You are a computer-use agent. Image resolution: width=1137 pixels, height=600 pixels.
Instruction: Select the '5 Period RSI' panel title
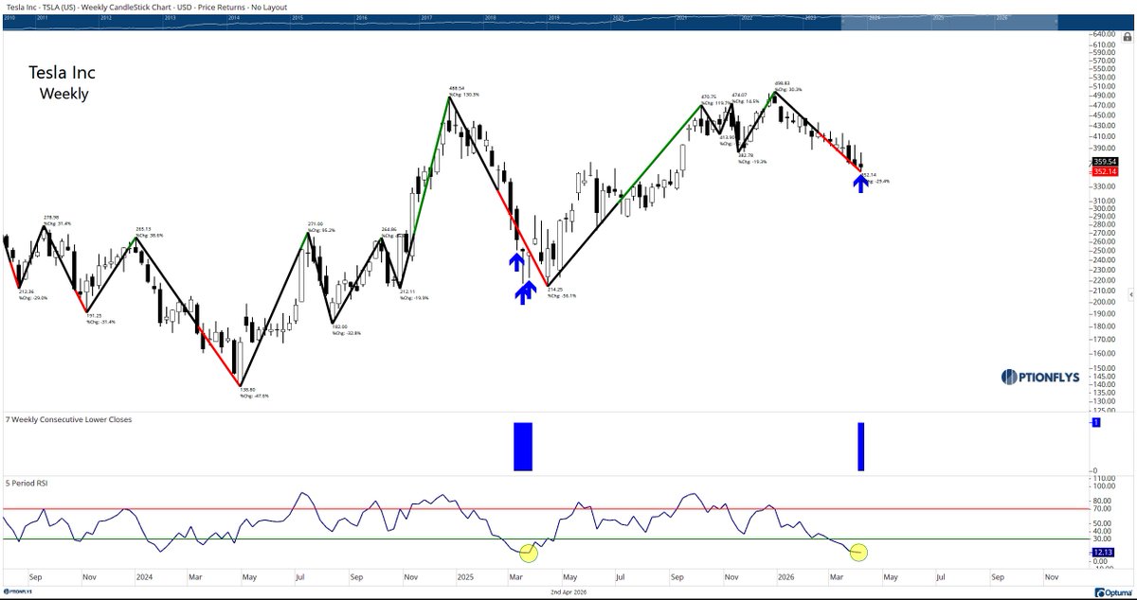coord(28,484)
